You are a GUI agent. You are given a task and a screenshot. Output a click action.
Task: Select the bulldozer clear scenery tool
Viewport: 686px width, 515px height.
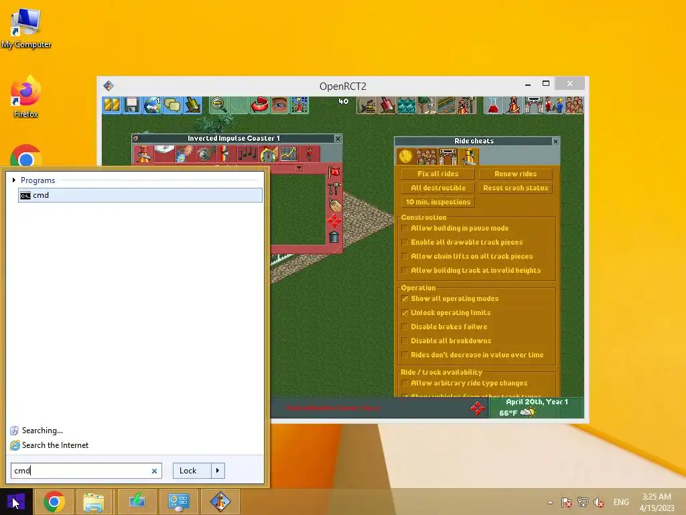(366, 105)
